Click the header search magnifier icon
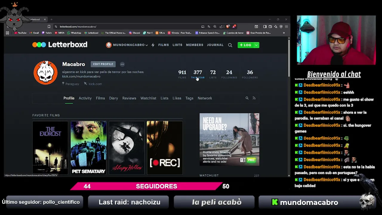382x215 pixels. pos(230,45)
